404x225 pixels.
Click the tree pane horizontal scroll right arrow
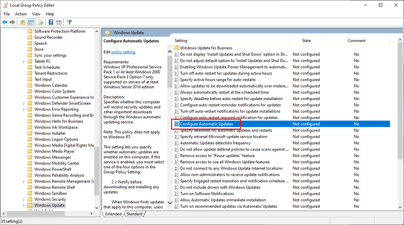click(x=91, y=213)
